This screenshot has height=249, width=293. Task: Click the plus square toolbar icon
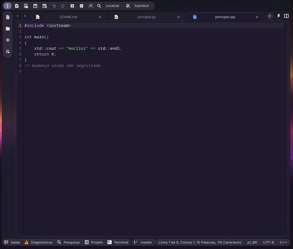(72, 6)
